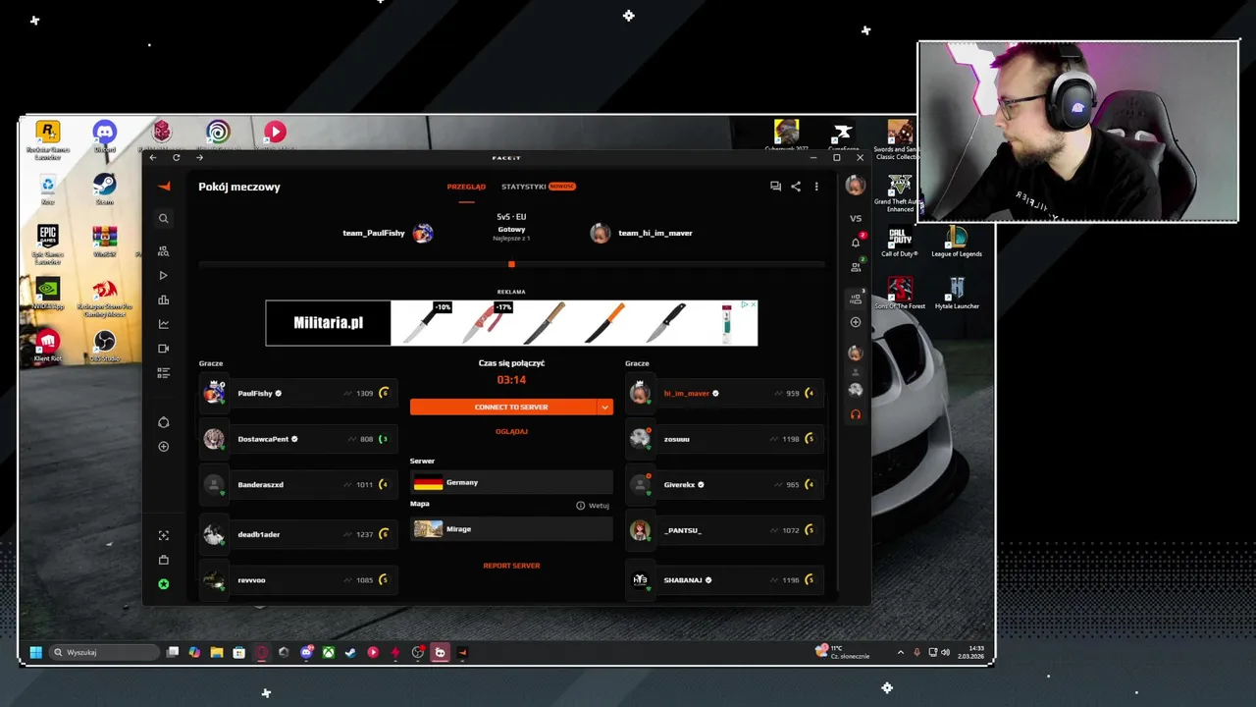Click the orange headset icon in right sidebar
The width and height of the screenshot is (1256, 707).
click(856, 414)
